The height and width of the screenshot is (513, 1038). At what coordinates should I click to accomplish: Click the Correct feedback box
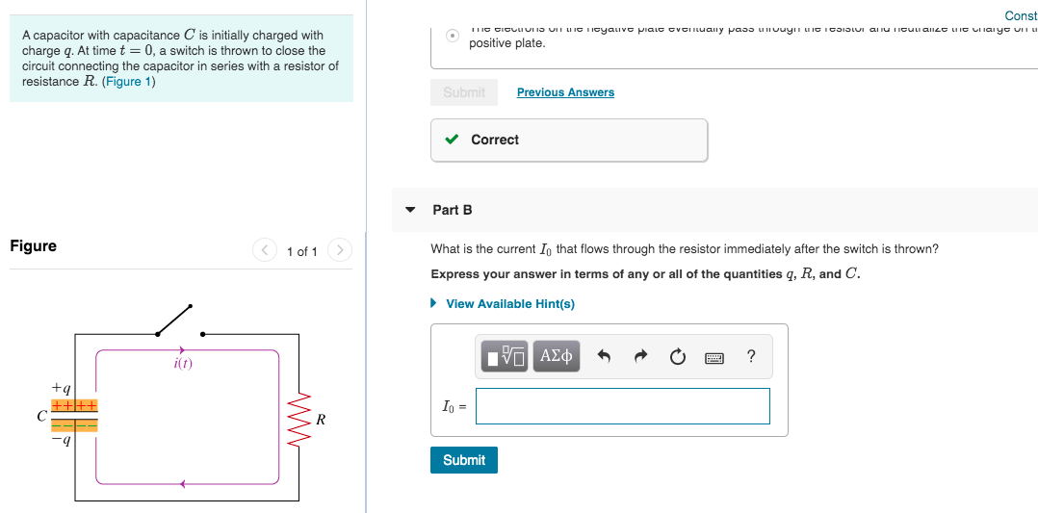click(569, 140)
